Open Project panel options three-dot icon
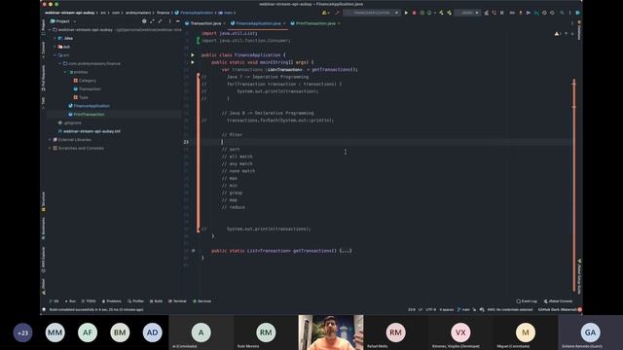This screenshot has height=350, width=623. point(169,21)
